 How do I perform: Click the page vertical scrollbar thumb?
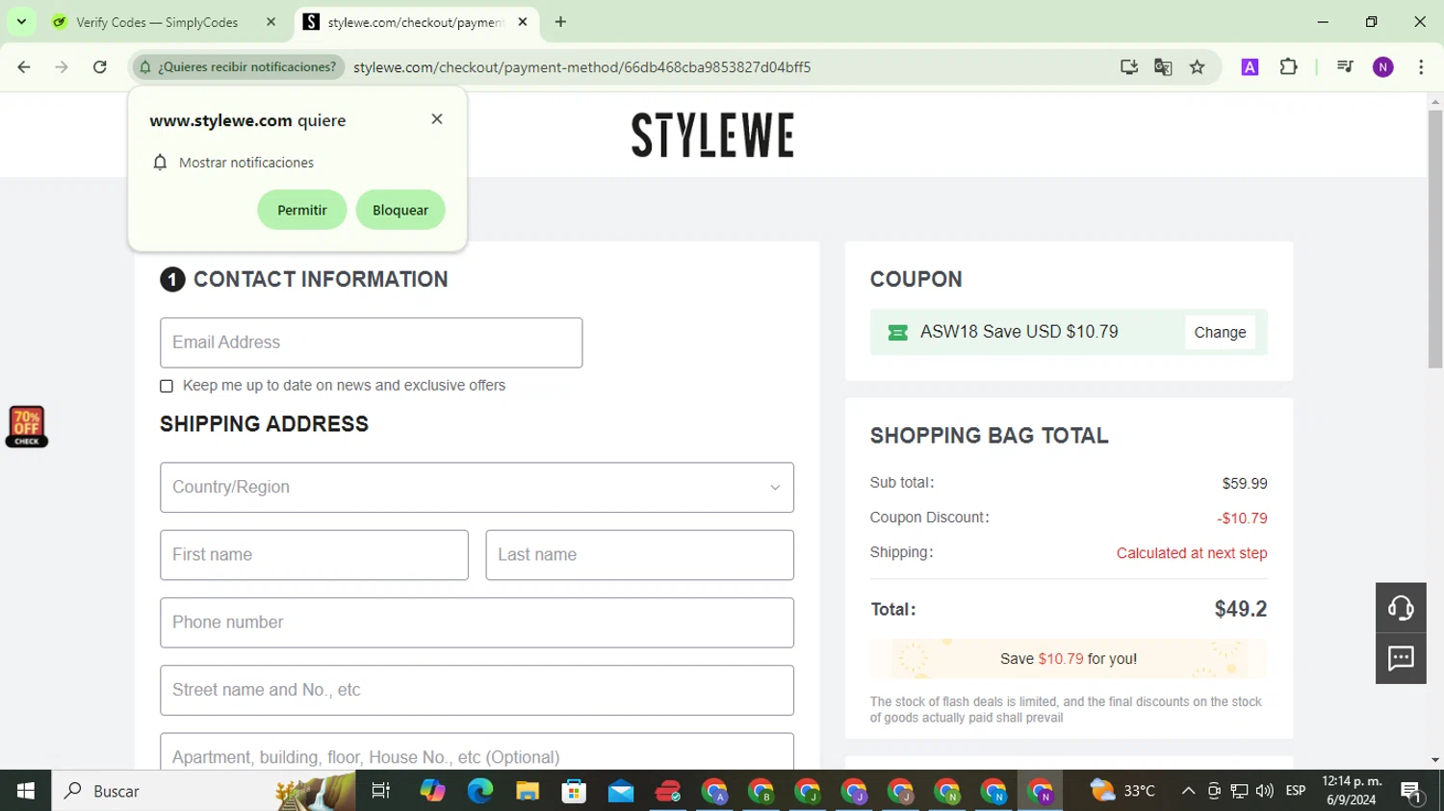[x=1435, y=239]
